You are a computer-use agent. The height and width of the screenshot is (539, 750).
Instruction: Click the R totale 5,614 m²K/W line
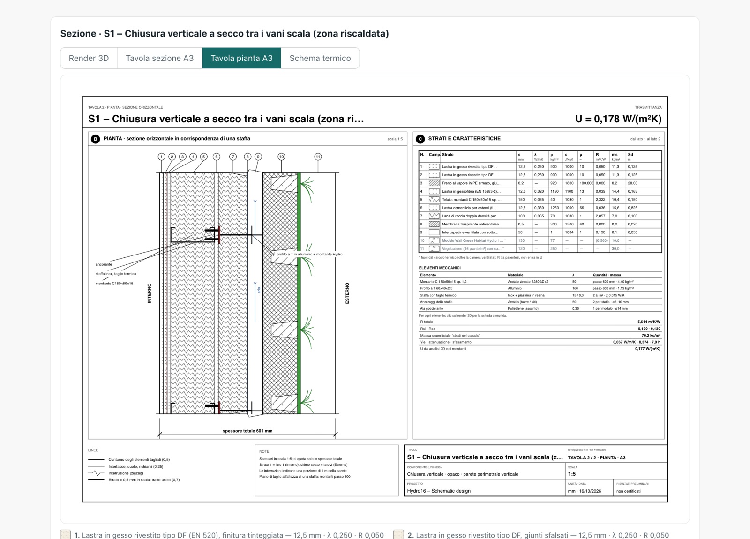pos(540,322)
